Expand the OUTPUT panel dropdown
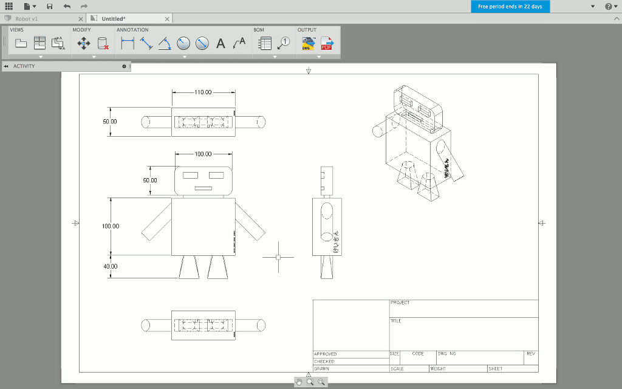Screen dimensions: 622x389 point(318,57)
